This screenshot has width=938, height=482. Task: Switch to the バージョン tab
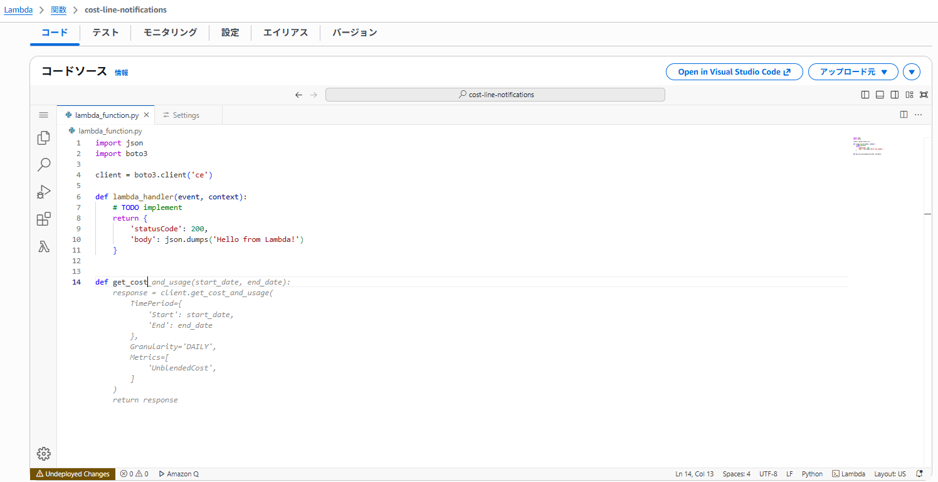tap(354, 33)
